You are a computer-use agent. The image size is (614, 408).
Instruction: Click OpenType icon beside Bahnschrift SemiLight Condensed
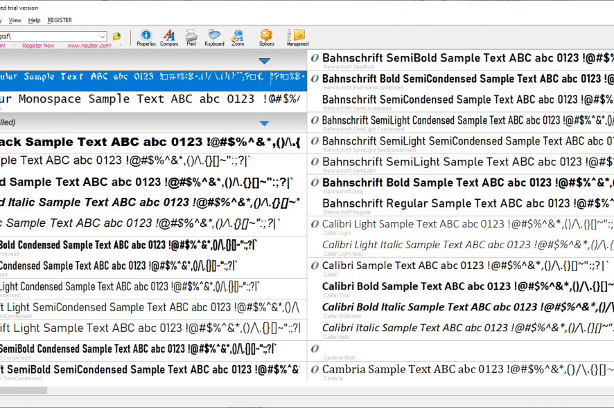point(315,120)
